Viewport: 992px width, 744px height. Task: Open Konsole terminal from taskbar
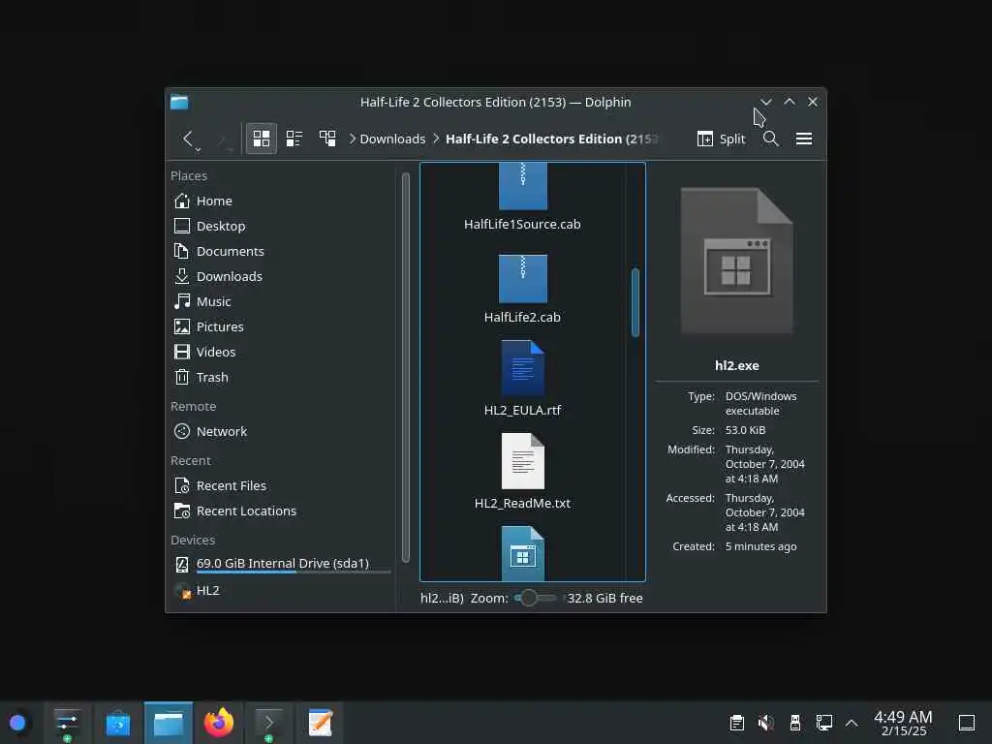[x=269, y=723]
